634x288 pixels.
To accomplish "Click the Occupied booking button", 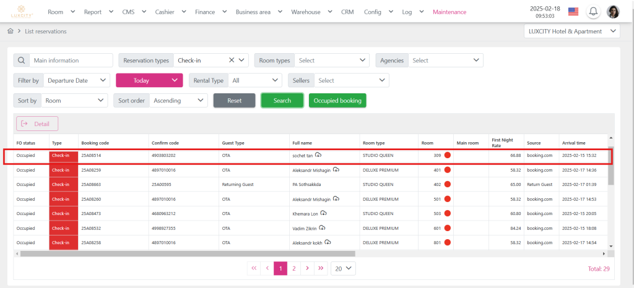I will pyautogui.click(x=337, y=101).
